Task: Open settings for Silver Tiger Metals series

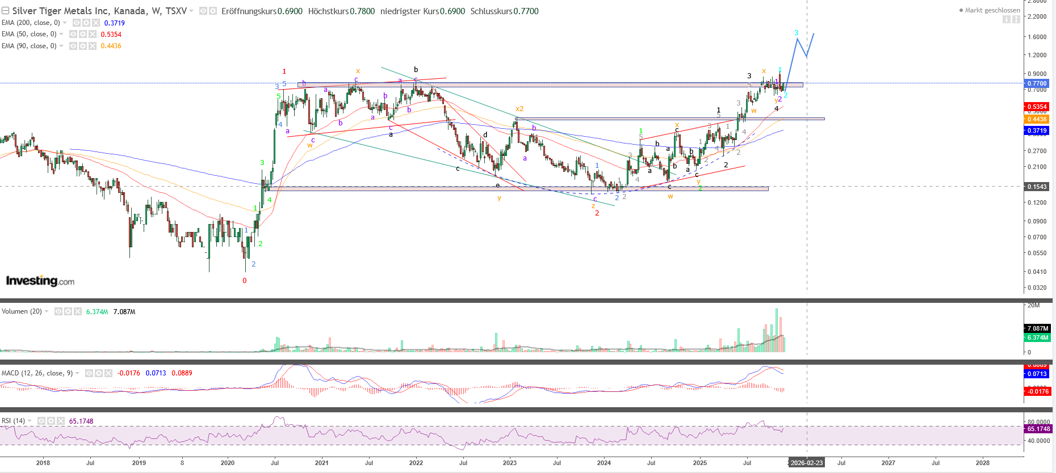Action: (213, 11)
